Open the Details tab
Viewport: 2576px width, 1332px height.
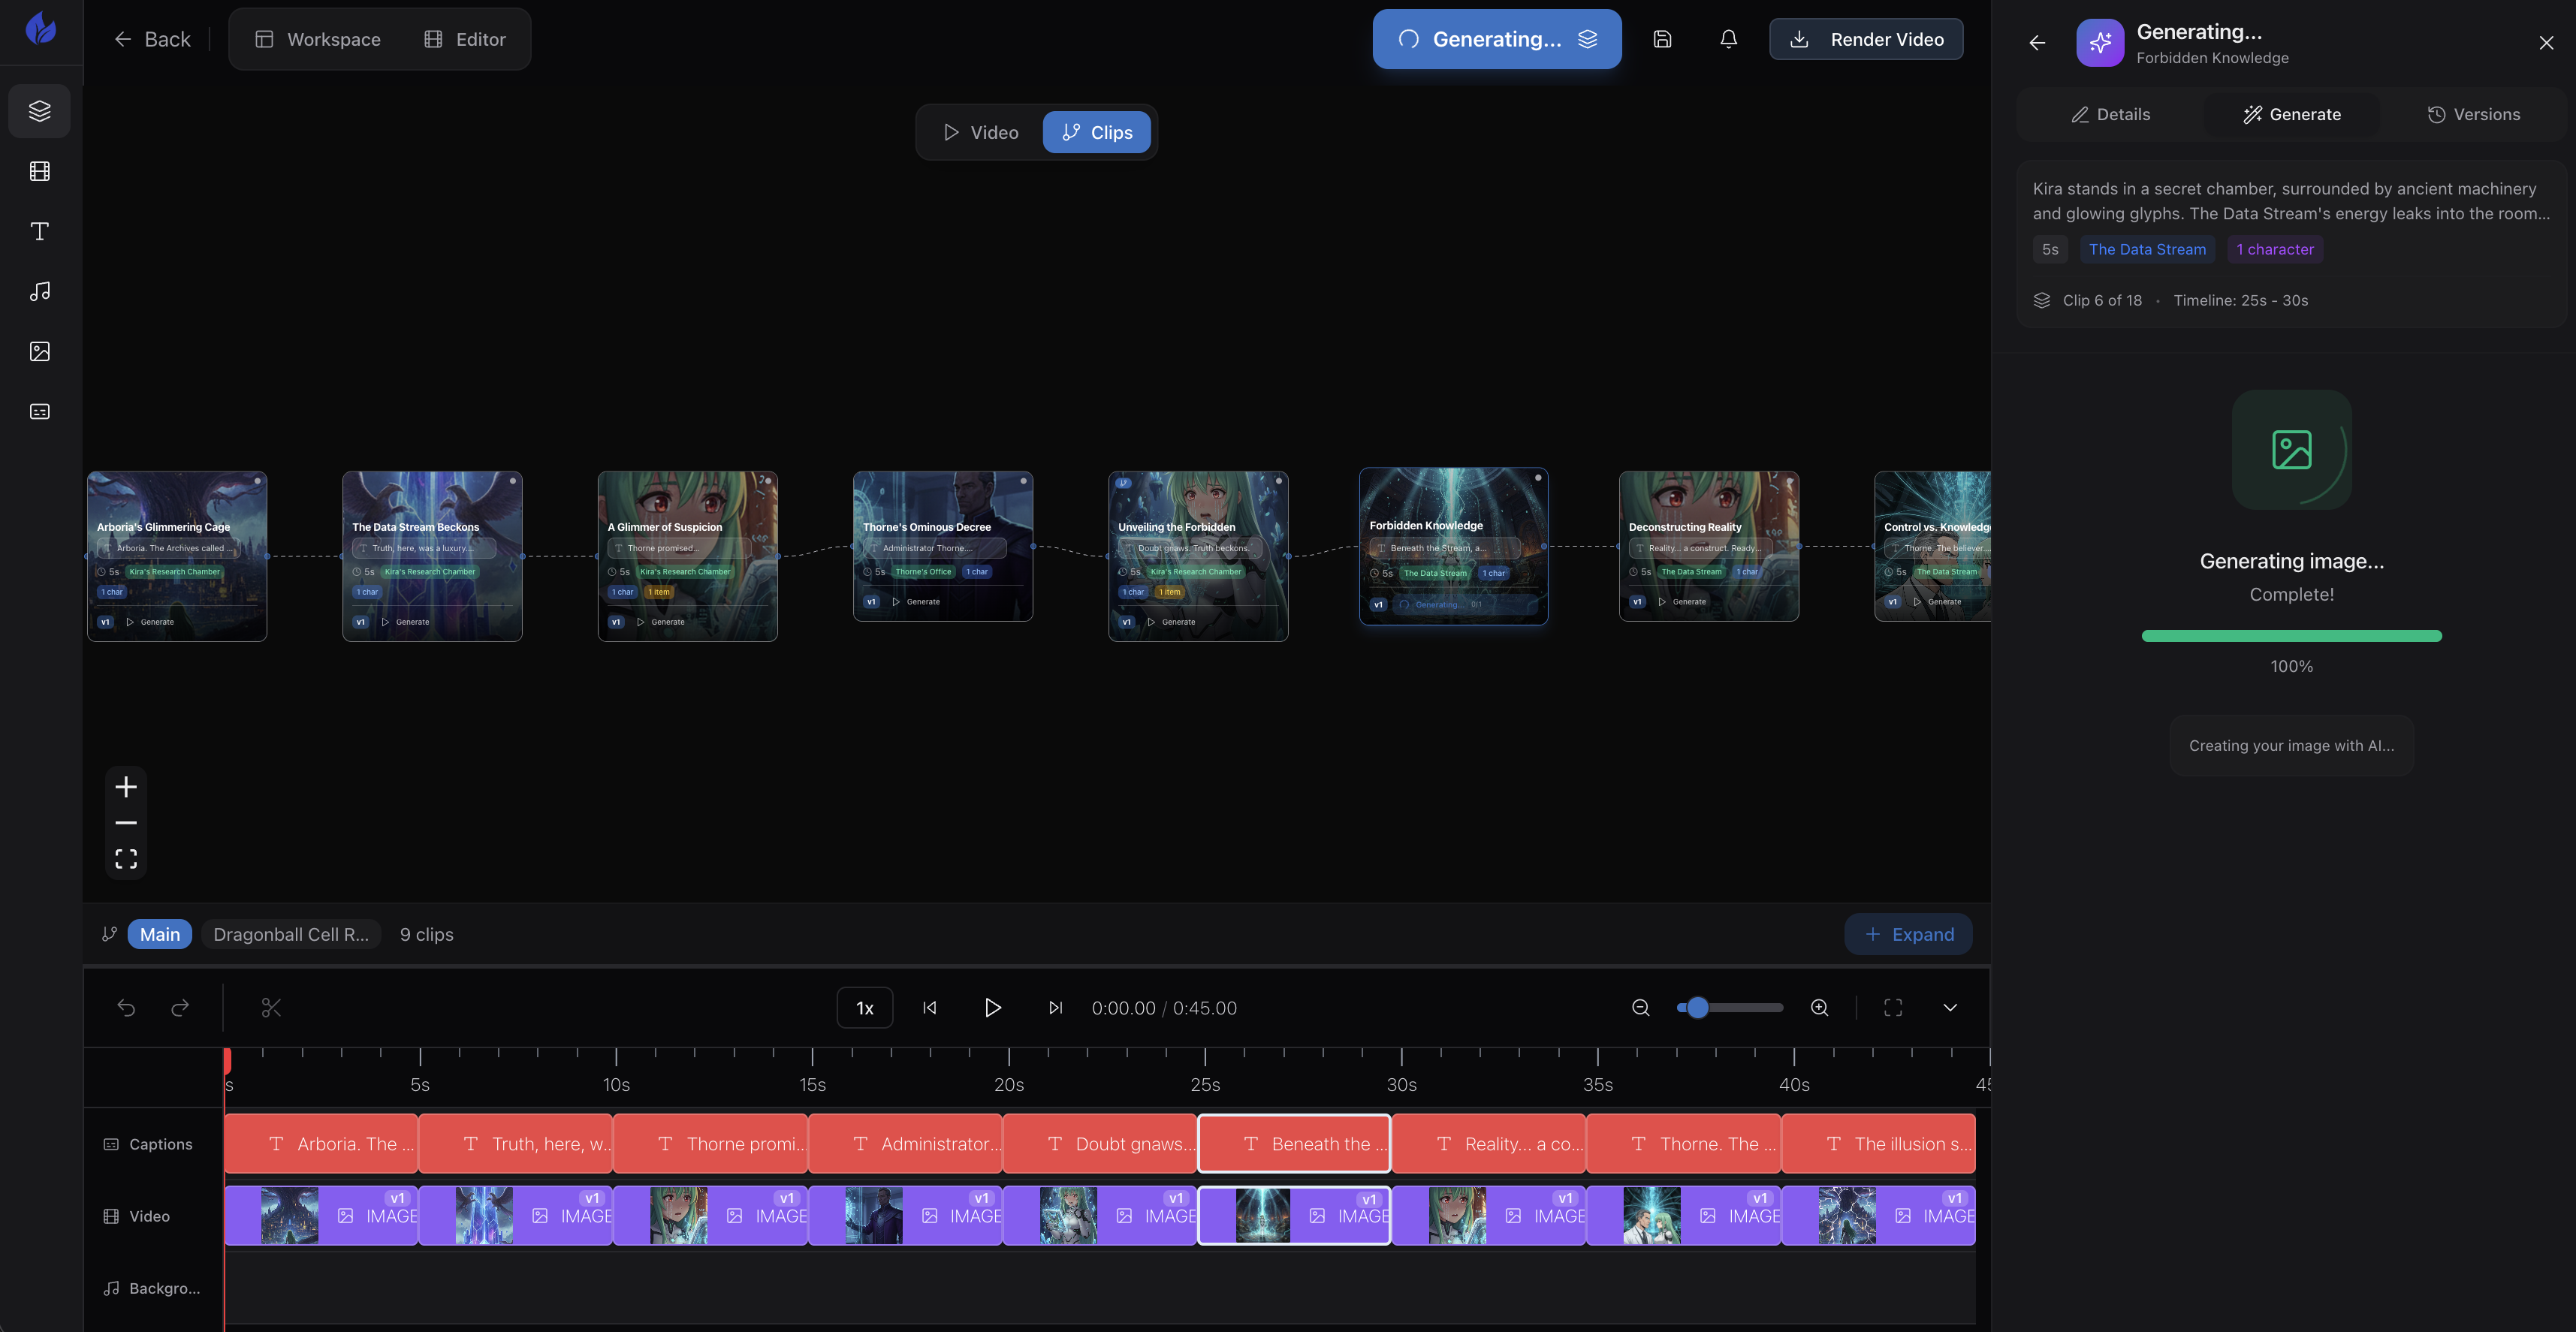[2110, 114]
